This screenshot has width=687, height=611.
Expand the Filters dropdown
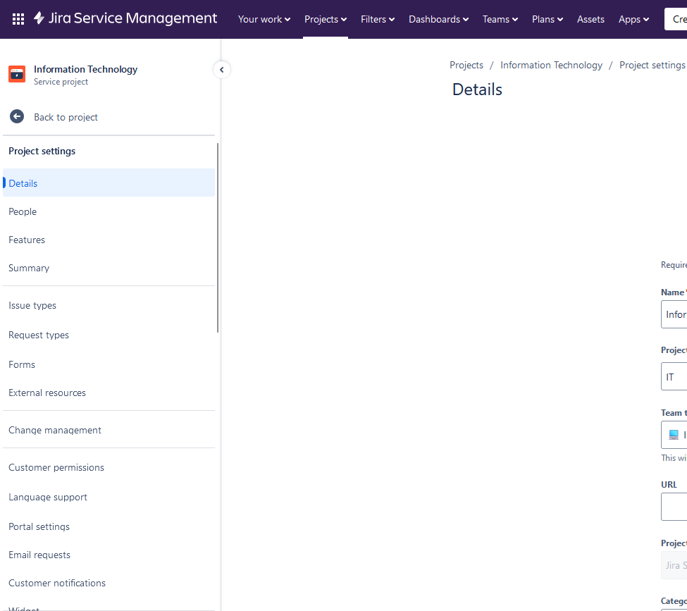point(378,19)
